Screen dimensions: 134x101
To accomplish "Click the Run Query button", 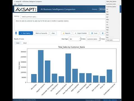I will coord(26,33).
